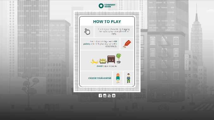Choose the dark-haired male avatar
214x120 pixels.
pos(129,78)
